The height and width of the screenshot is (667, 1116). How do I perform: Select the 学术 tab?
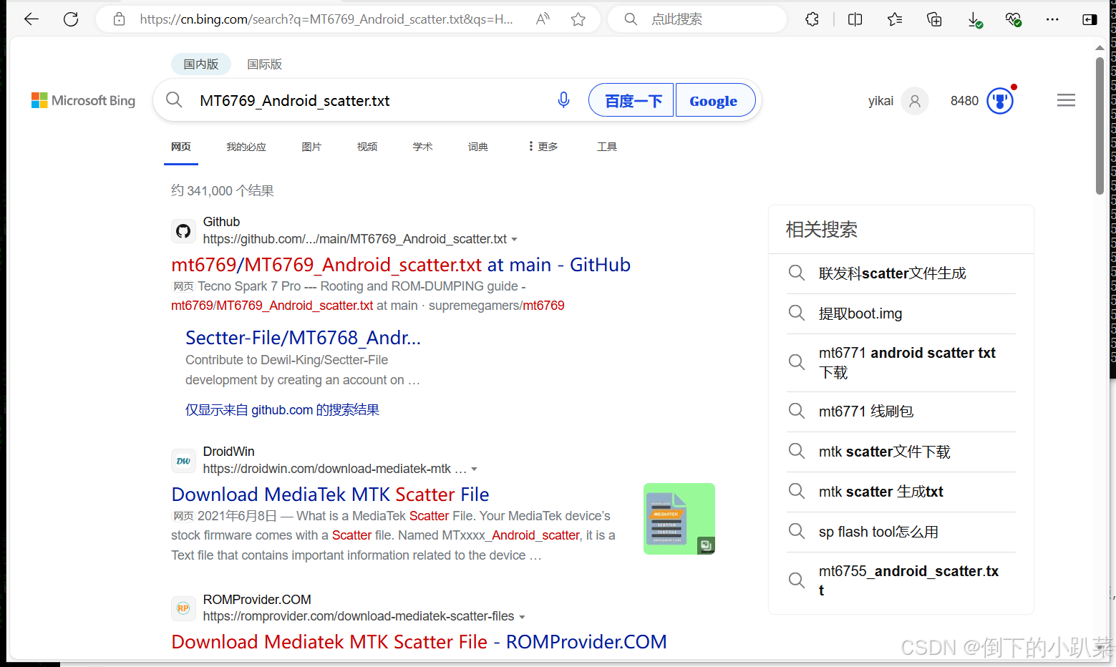pyautogui.click(x=422, y=147)
